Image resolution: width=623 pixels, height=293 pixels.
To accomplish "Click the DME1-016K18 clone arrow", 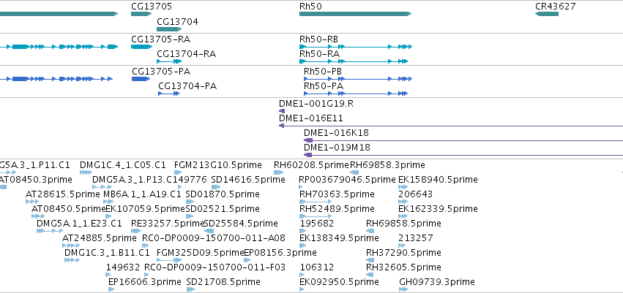I will [463, 140].
